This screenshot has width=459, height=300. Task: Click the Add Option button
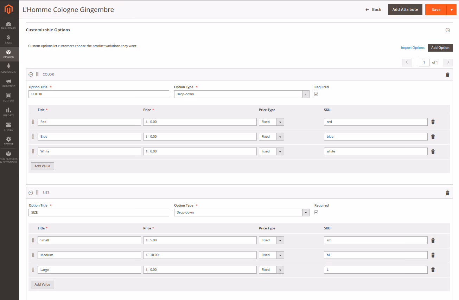point(440,48)
